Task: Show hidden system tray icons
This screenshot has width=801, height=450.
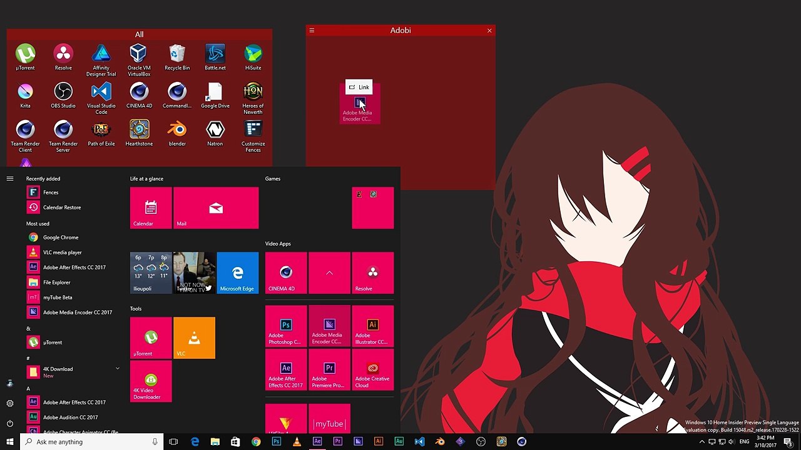Action: point(702,442)
